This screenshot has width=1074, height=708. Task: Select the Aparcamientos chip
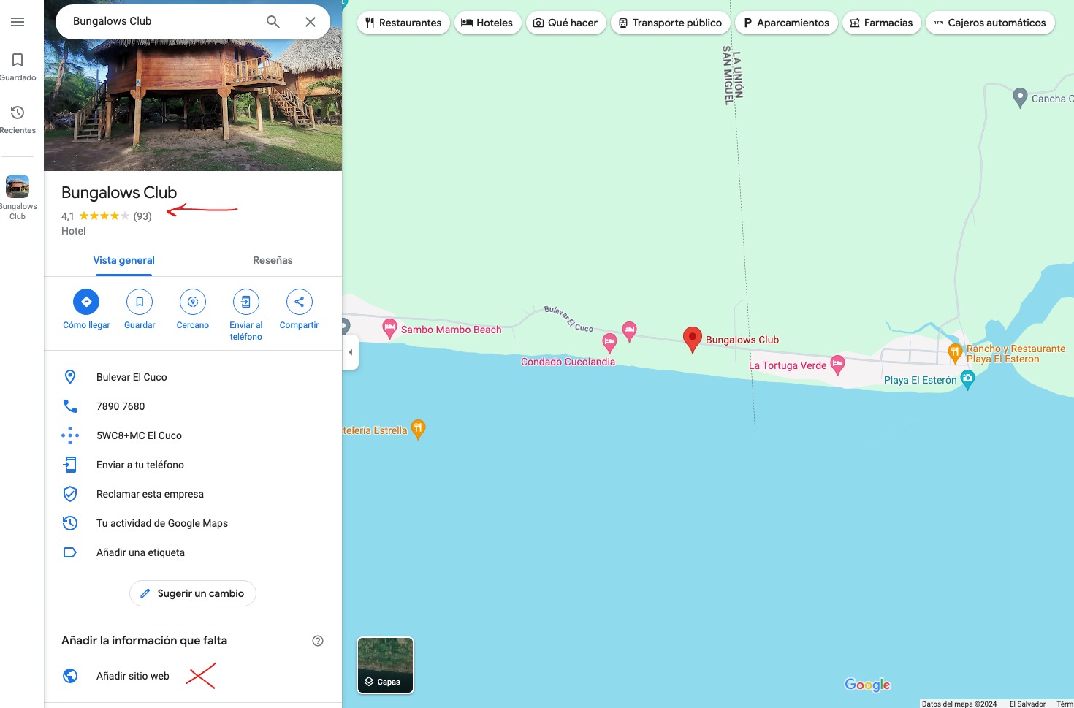786,23
